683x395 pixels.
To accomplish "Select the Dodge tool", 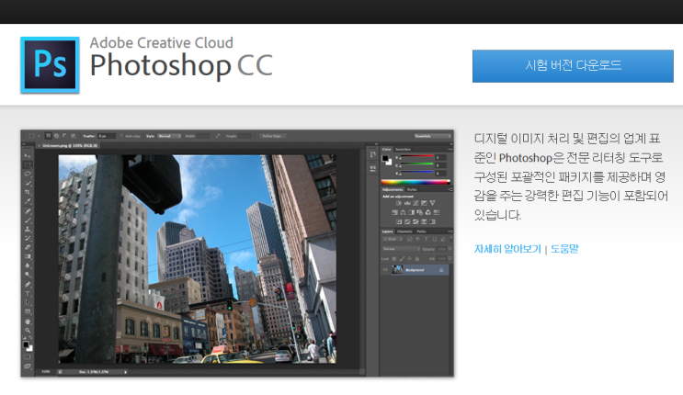I will [x=28, y=275].
